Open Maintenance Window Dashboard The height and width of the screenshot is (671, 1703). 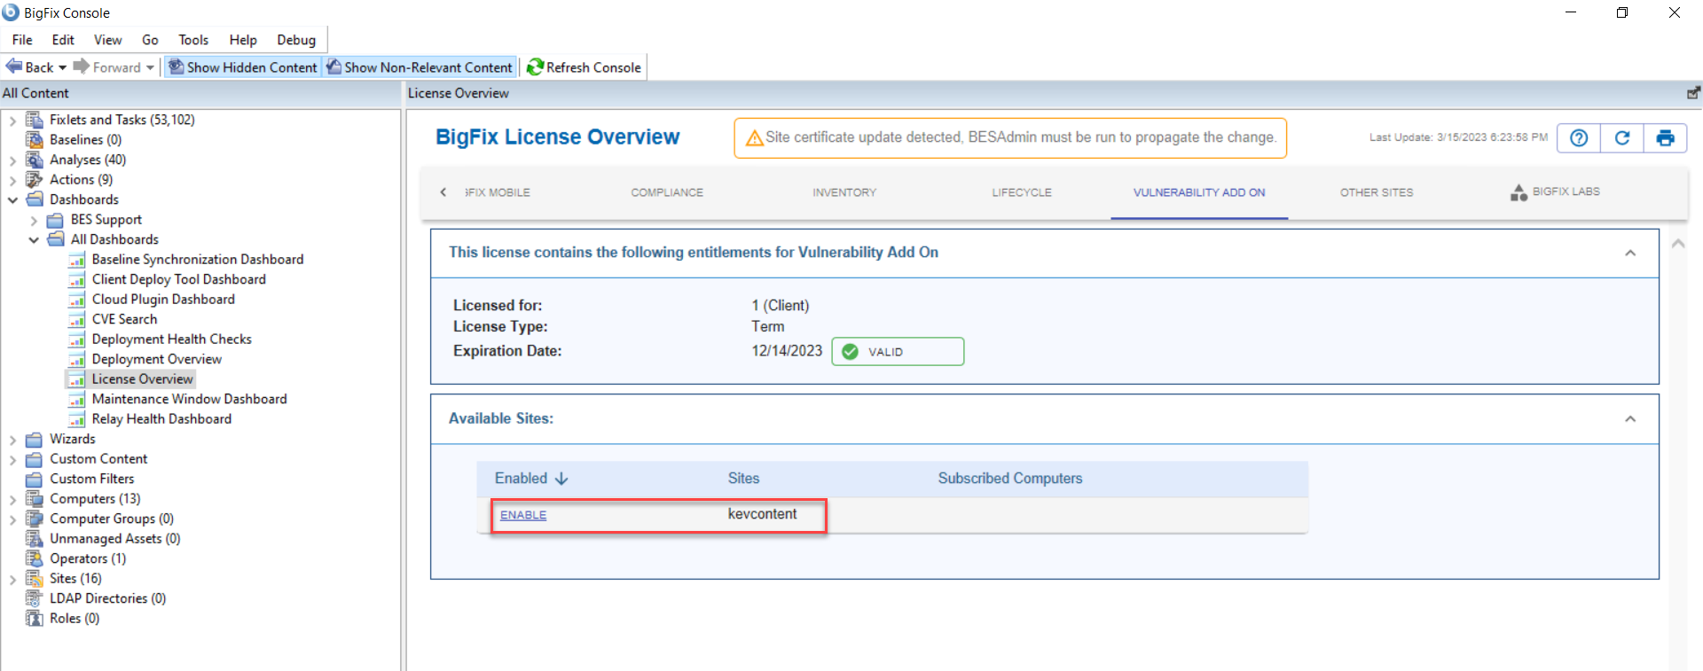click(189, 399)
